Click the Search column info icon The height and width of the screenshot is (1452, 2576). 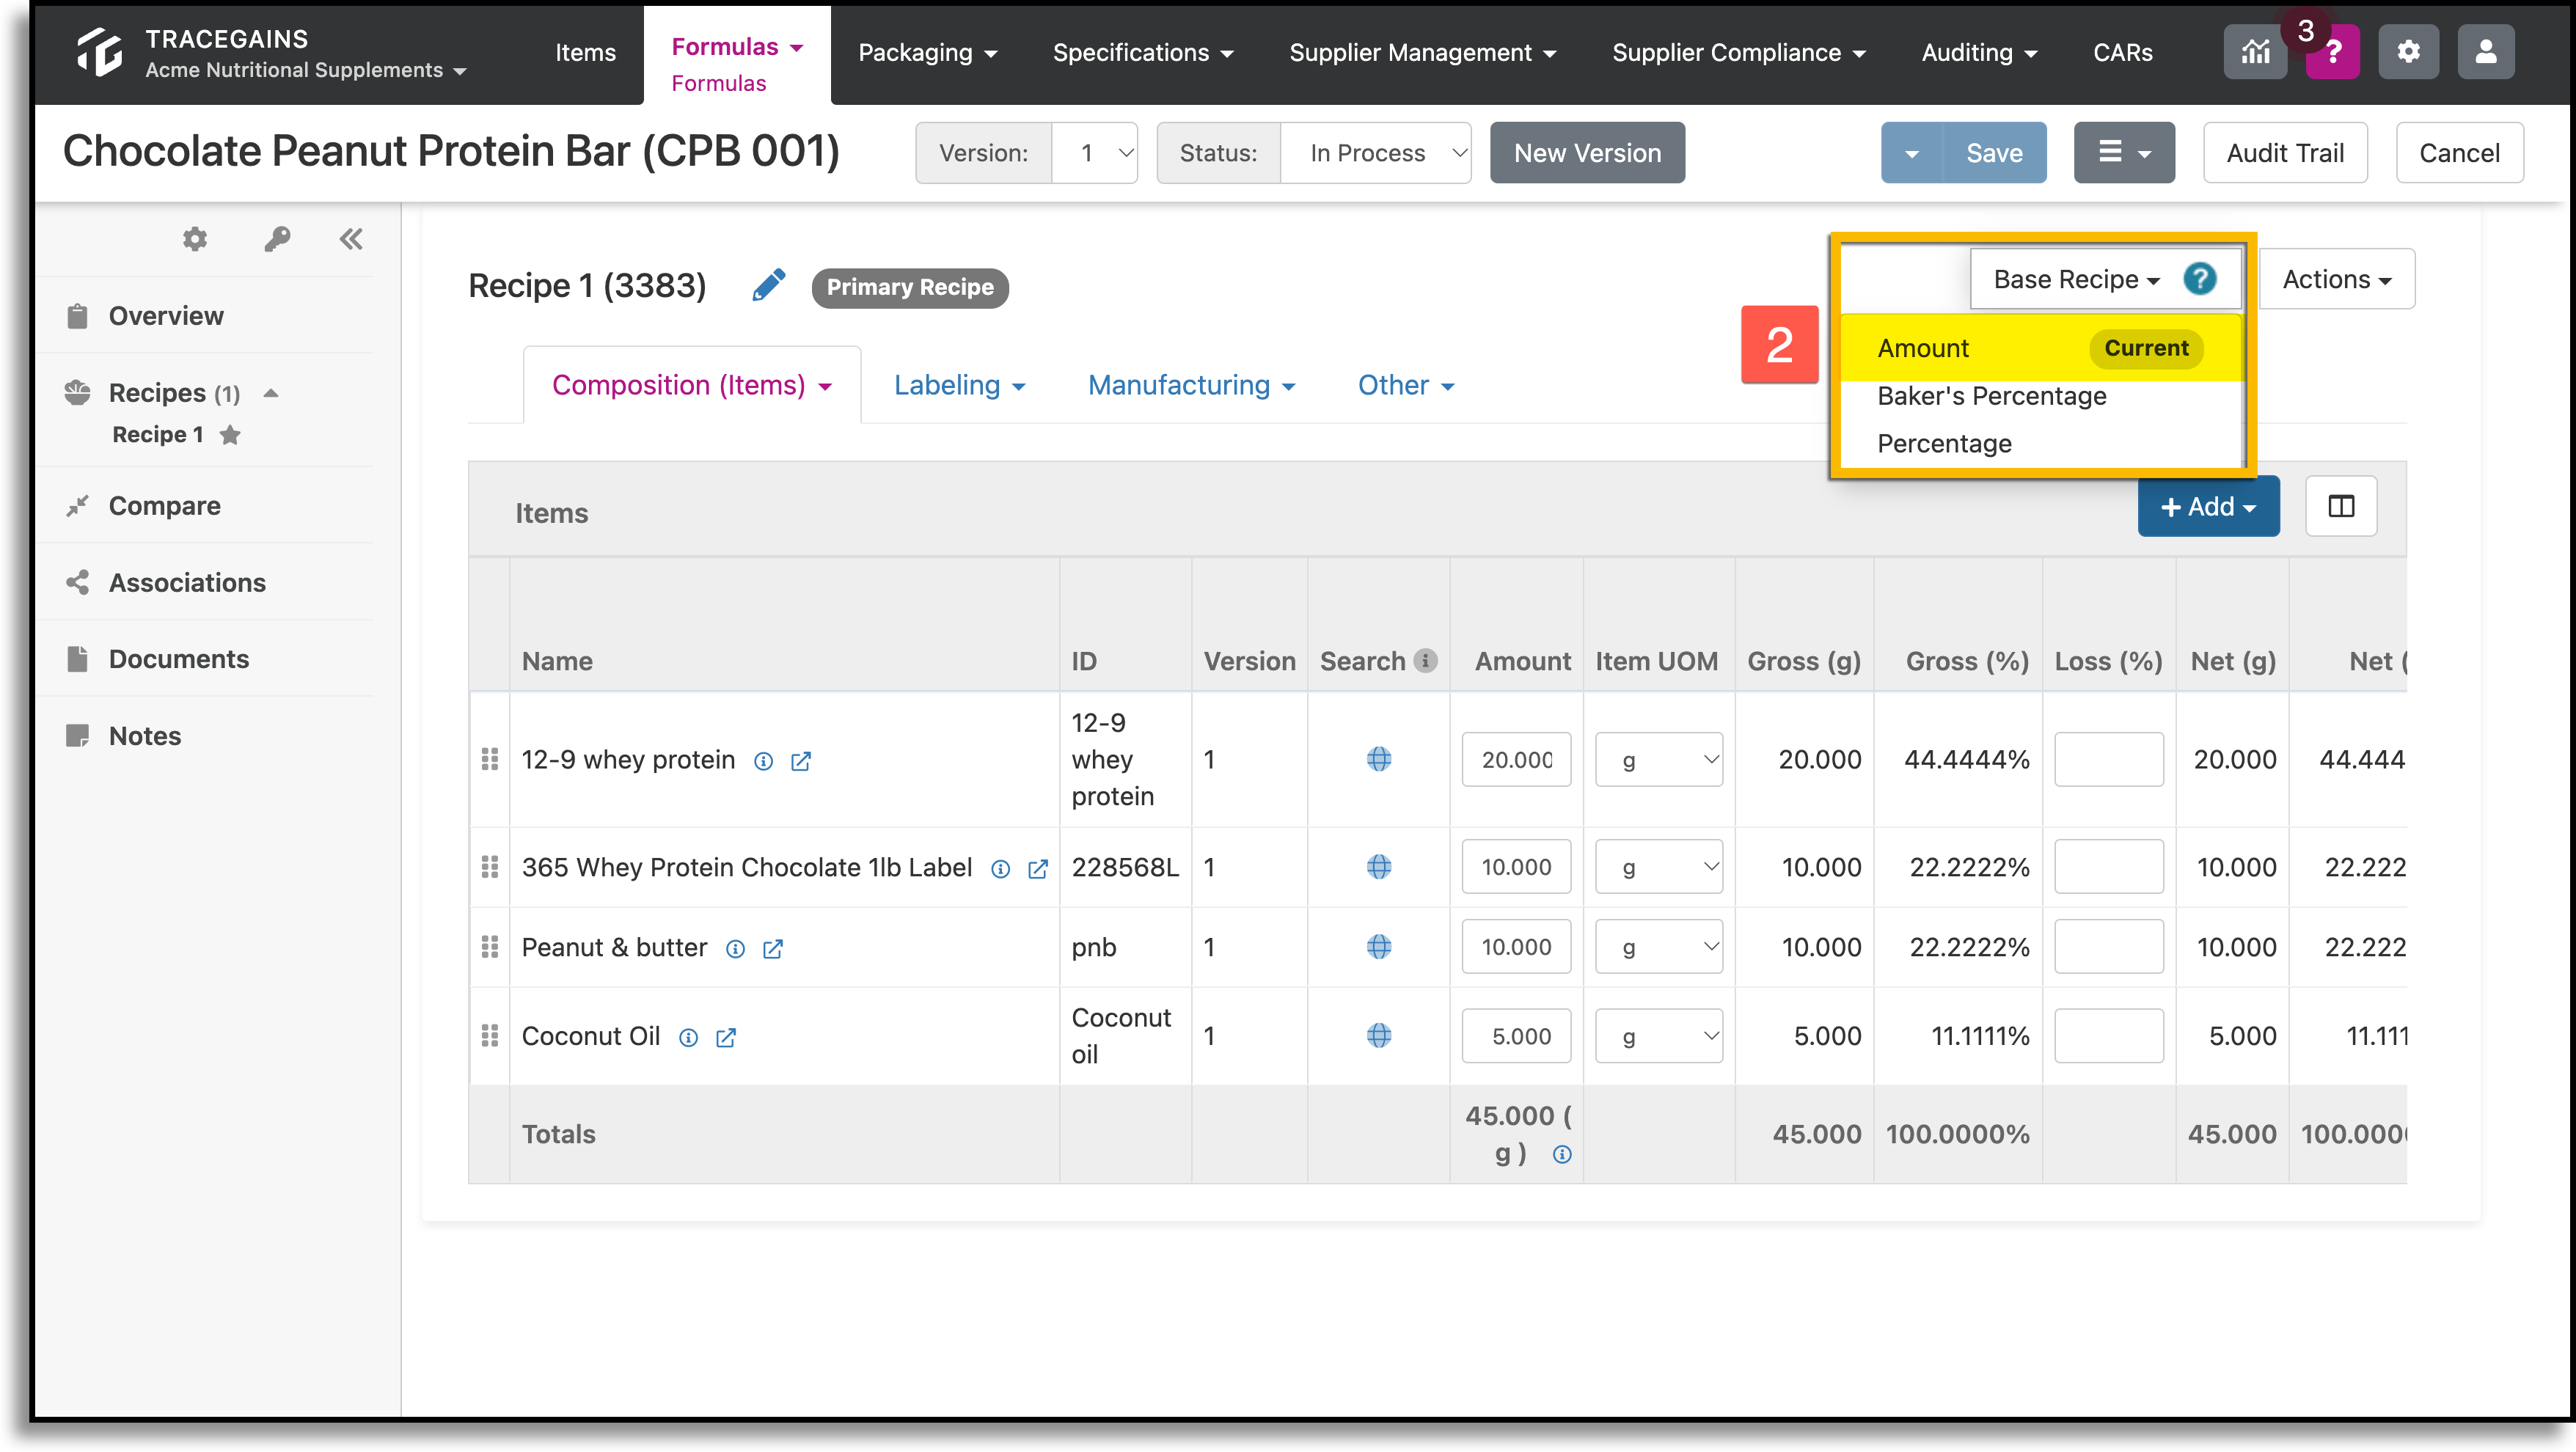click(1426, 660)
